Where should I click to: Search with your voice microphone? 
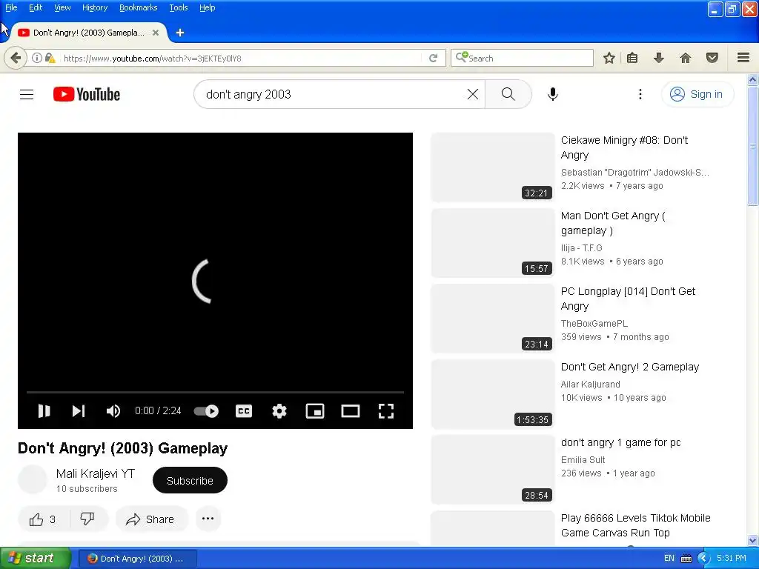(x=553, y=94)
